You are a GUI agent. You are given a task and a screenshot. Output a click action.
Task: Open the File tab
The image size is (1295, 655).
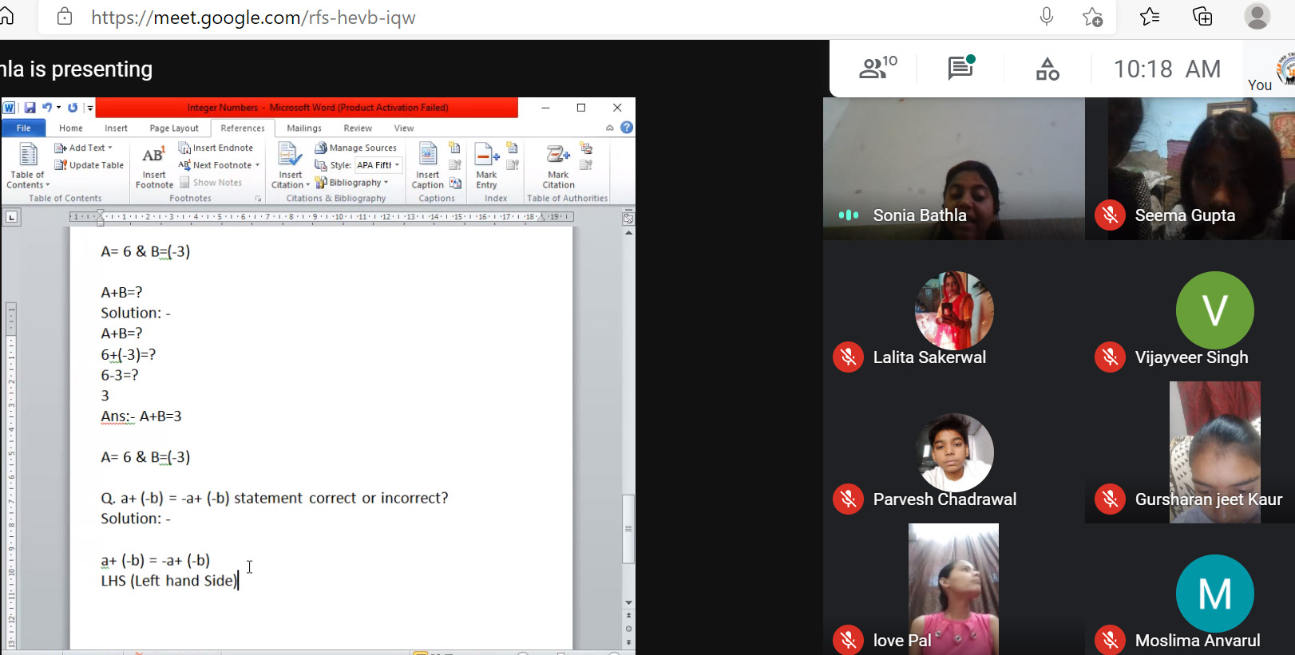(24, 128)
